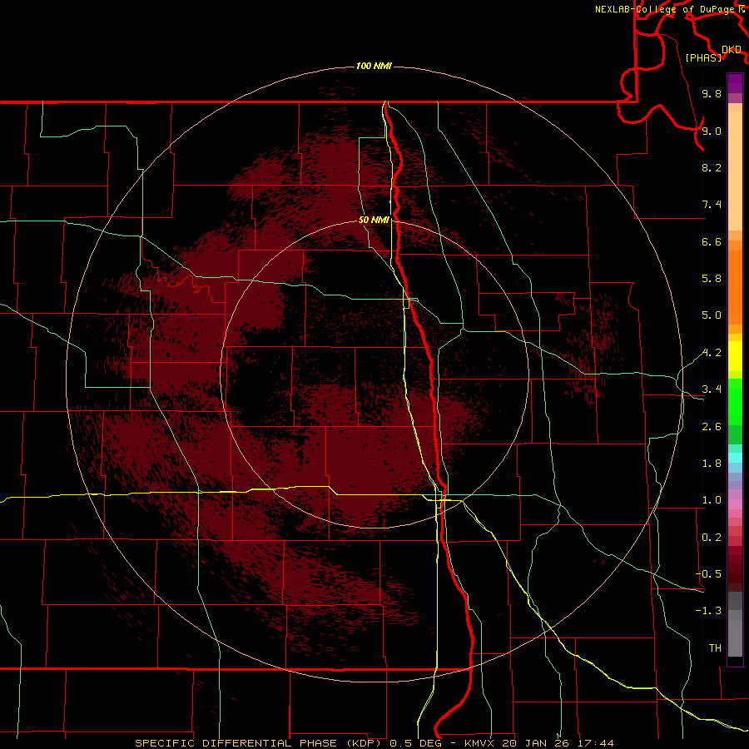
Task: Click the DKD label above the legend
Action: click(732, 50)
